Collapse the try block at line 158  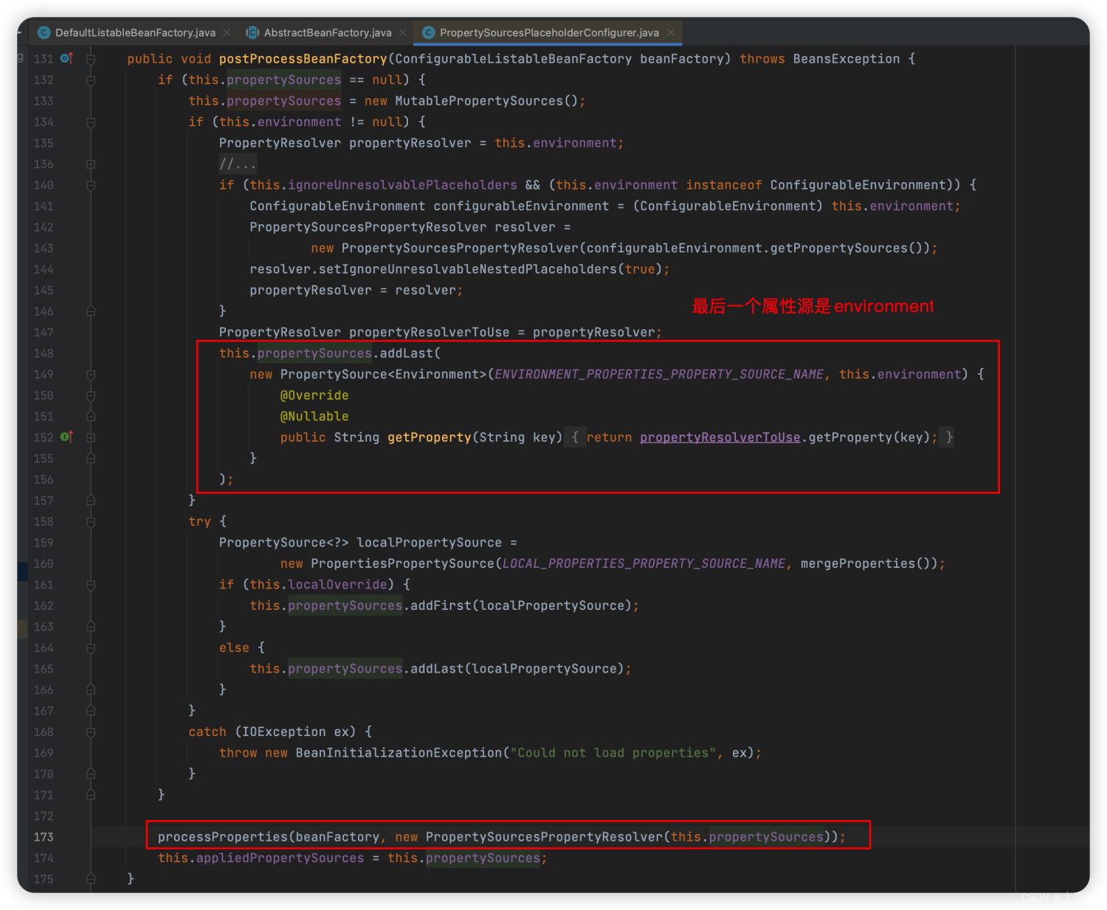[x=91, y=521]
